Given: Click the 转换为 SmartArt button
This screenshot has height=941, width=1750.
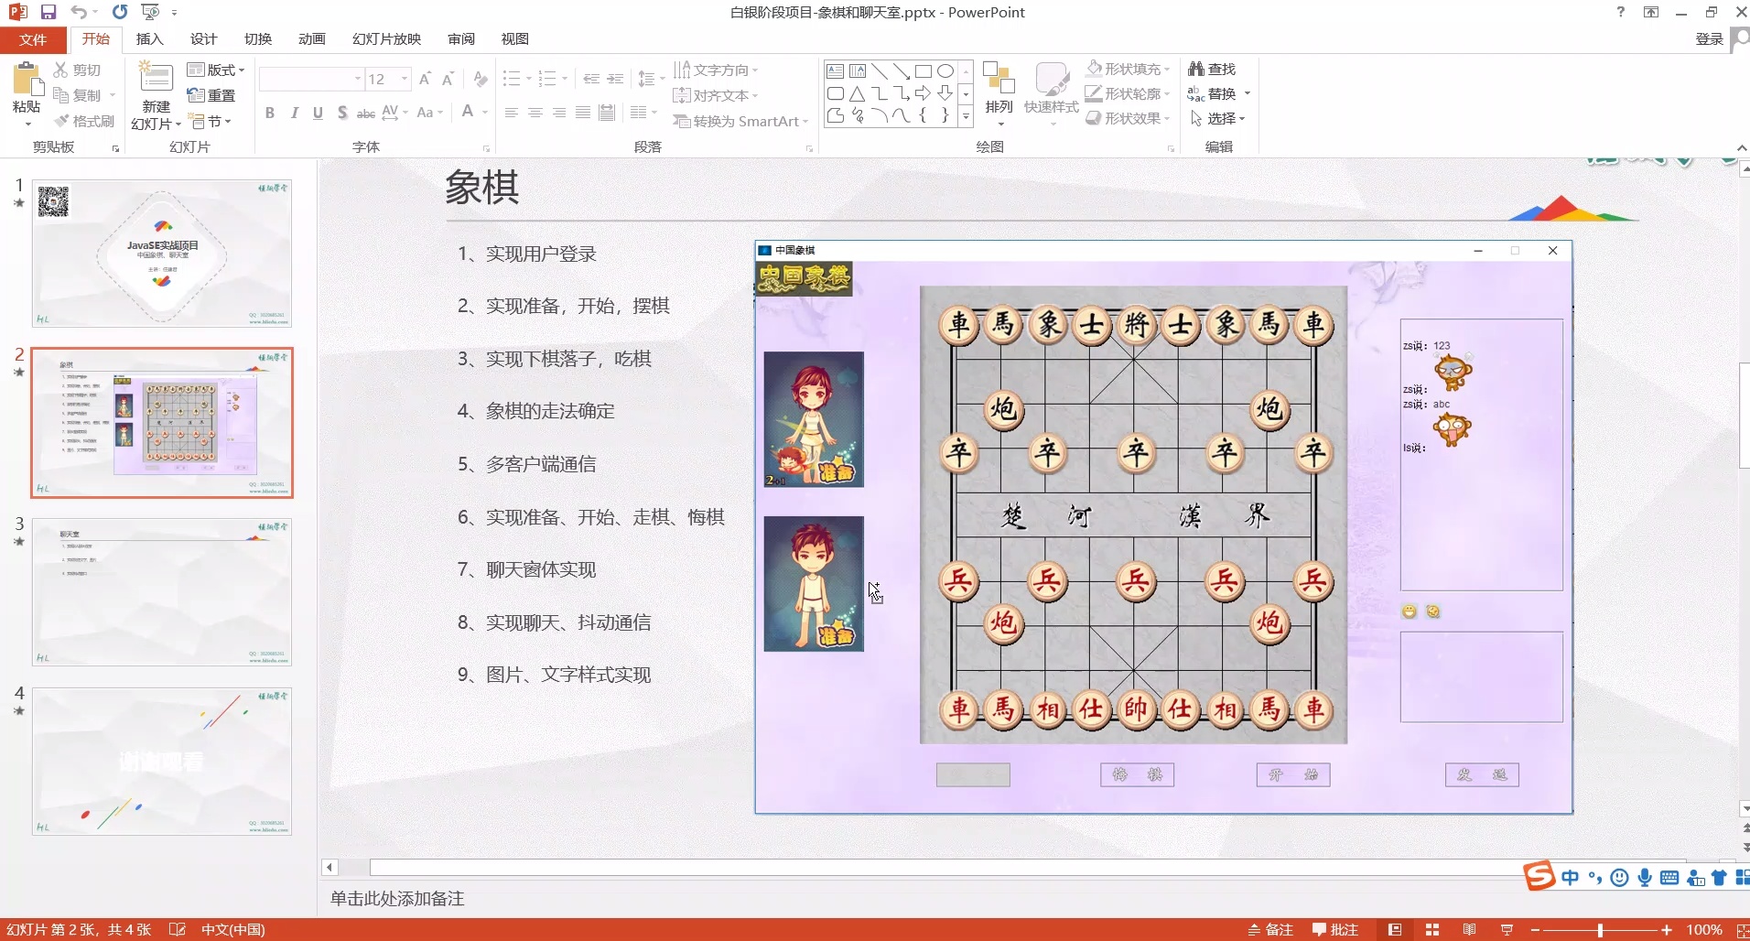Looking at the screenshot, I should click(x=740, y=121).
